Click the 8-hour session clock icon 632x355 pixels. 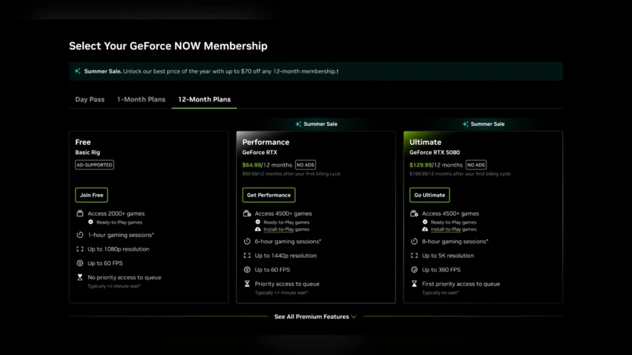414,242
